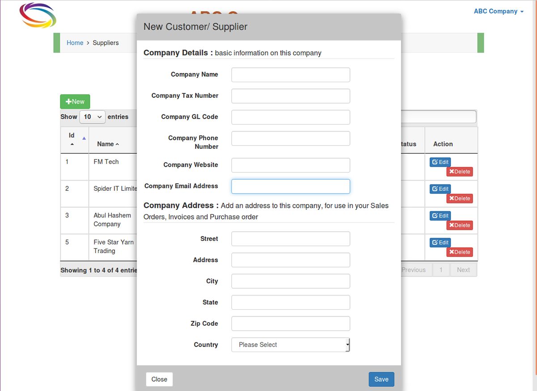
Task: Click the Company Details section heading
Action: point(178,53)
